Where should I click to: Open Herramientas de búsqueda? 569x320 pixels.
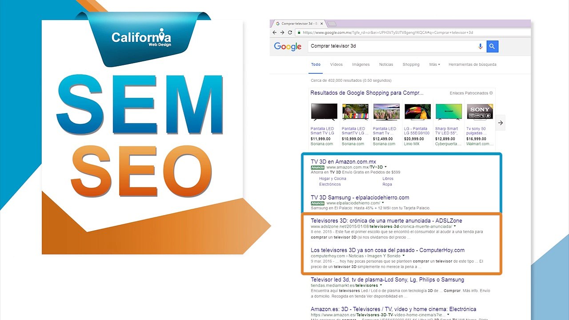pyautogui.click(x=473, y=64)
